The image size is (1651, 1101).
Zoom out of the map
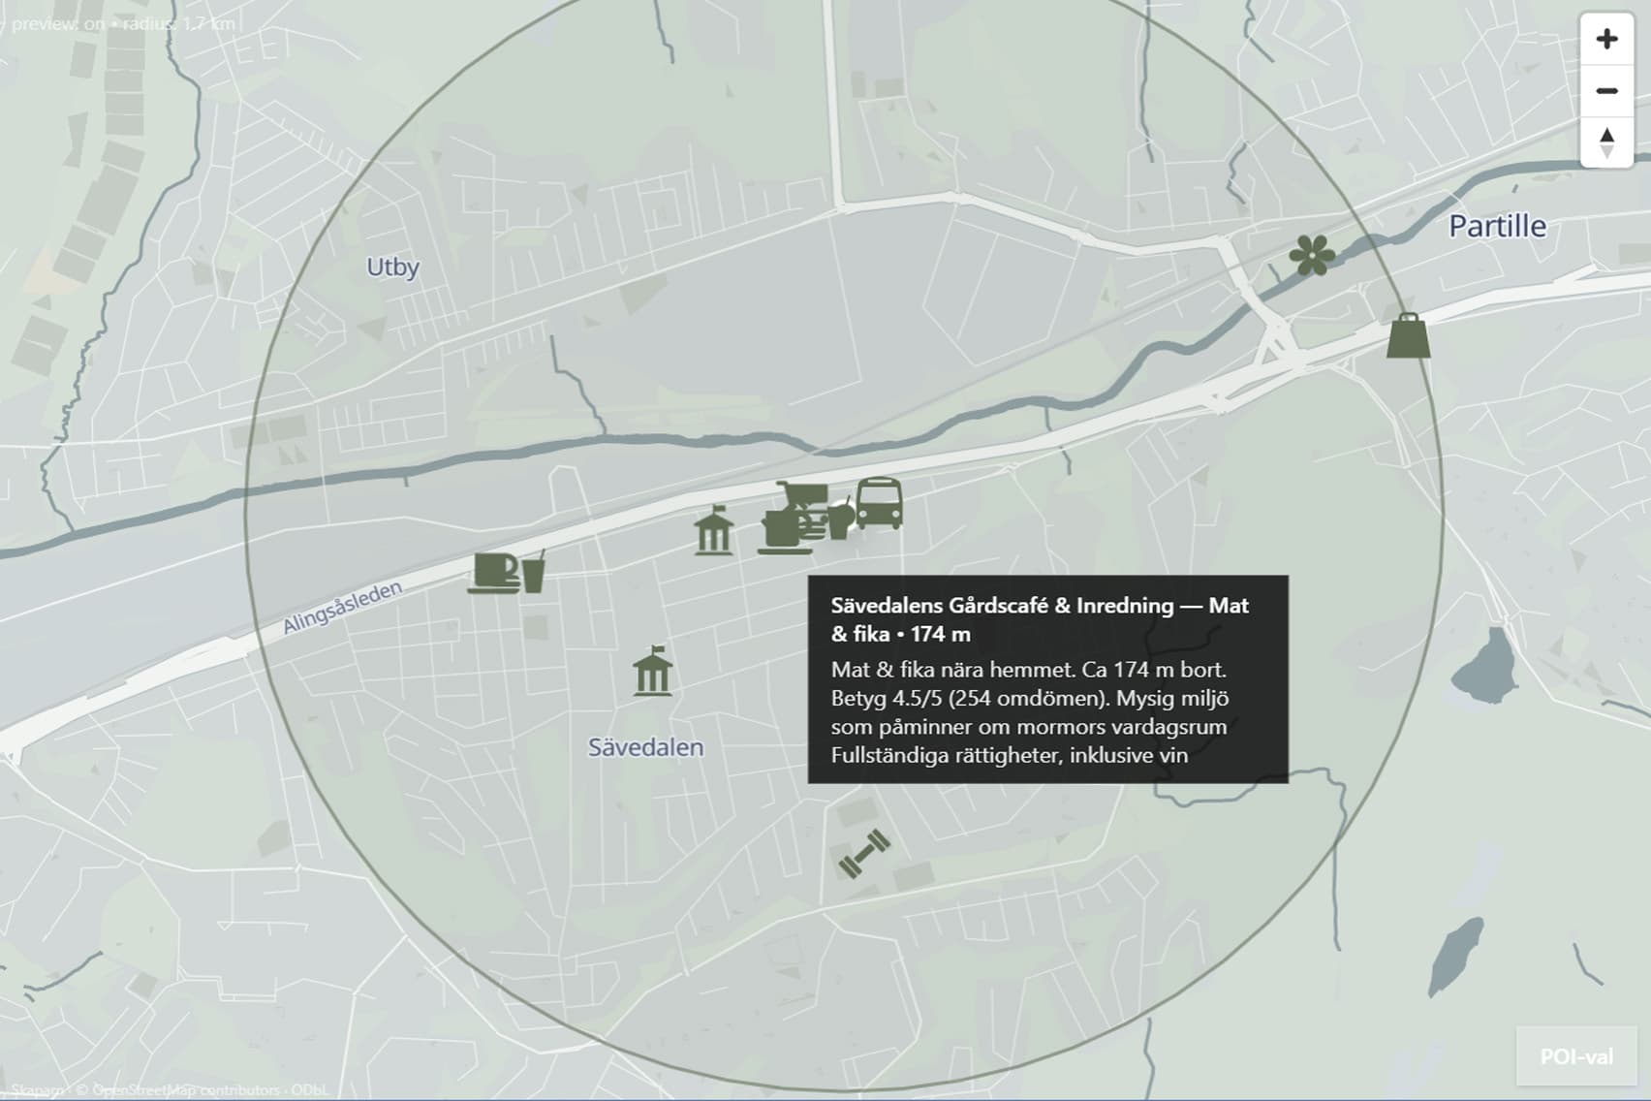pos(1606,91)
